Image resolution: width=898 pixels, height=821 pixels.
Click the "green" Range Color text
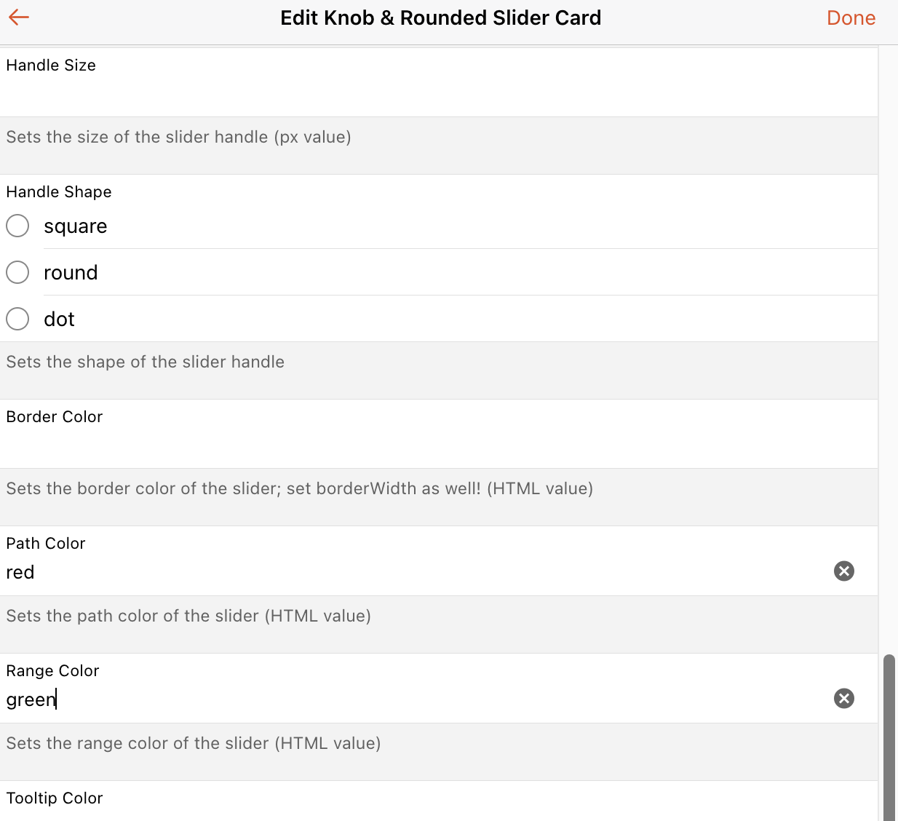[31, 700]
